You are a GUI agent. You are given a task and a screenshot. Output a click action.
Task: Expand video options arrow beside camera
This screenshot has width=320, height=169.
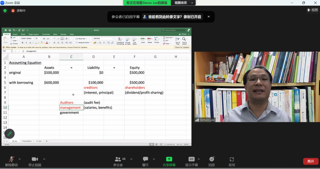44,159
